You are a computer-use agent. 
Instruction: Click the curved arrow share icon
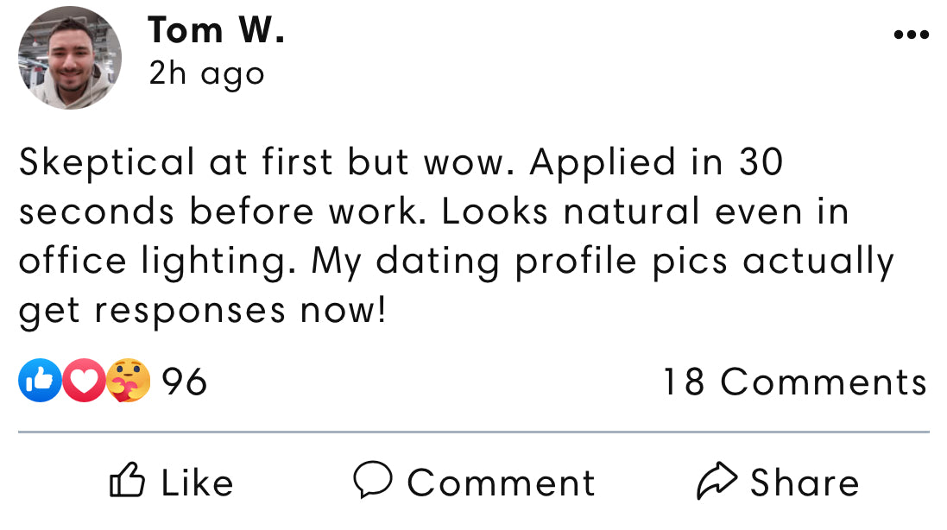coord(718,482)
